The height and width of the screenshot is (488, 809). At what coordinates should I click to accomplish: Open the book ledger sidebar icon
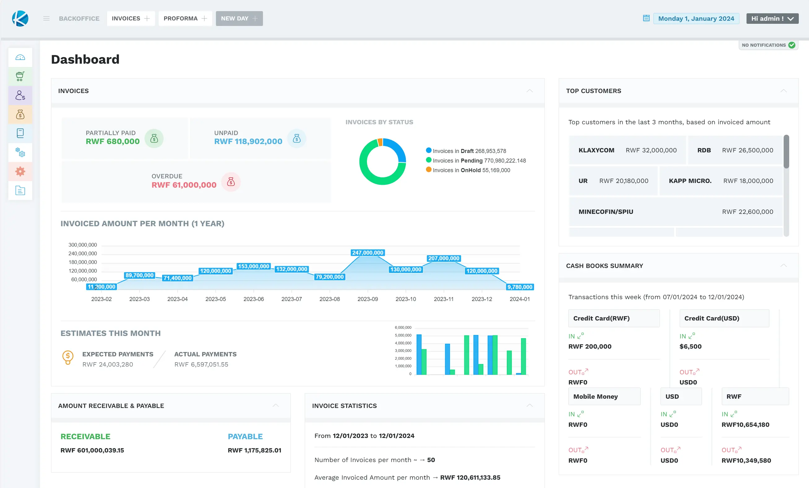pyautogui.click(x=20, y=133)
